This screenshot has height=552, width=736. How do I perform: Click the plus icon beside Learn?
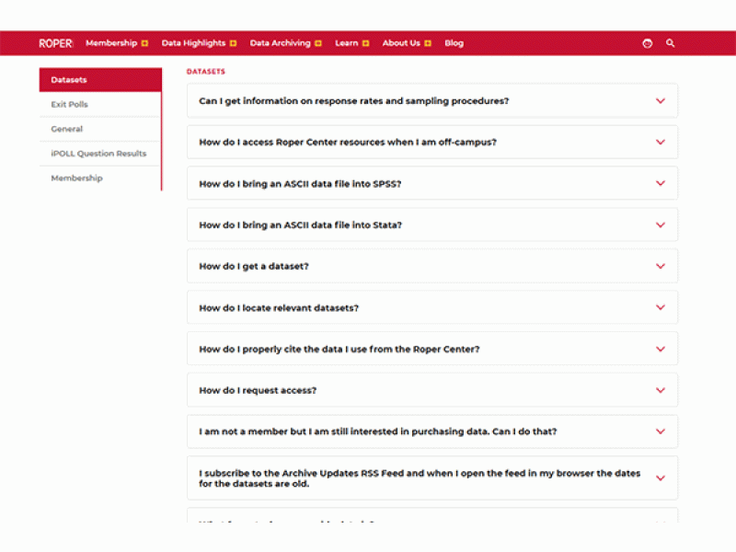(x=365, y=43)
